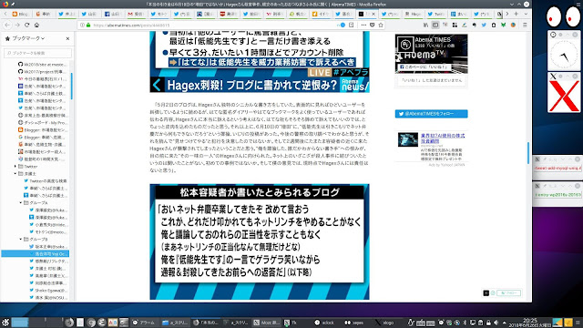Toggle the sidebar with the toolbar sidebar icon
The image size is (583, 328).
click(435, 25)
